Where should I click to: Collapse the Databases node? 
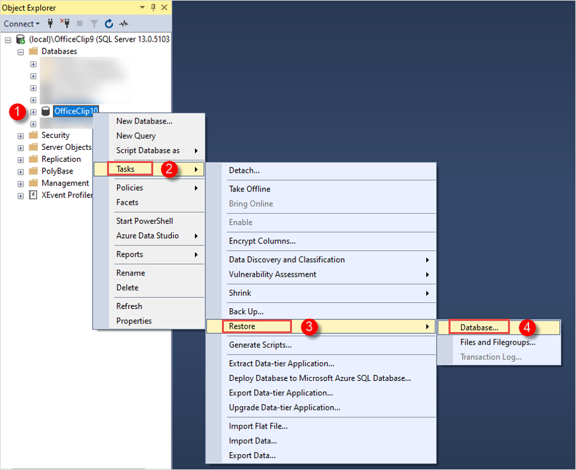pyautogui.click(x=20, y=51)
